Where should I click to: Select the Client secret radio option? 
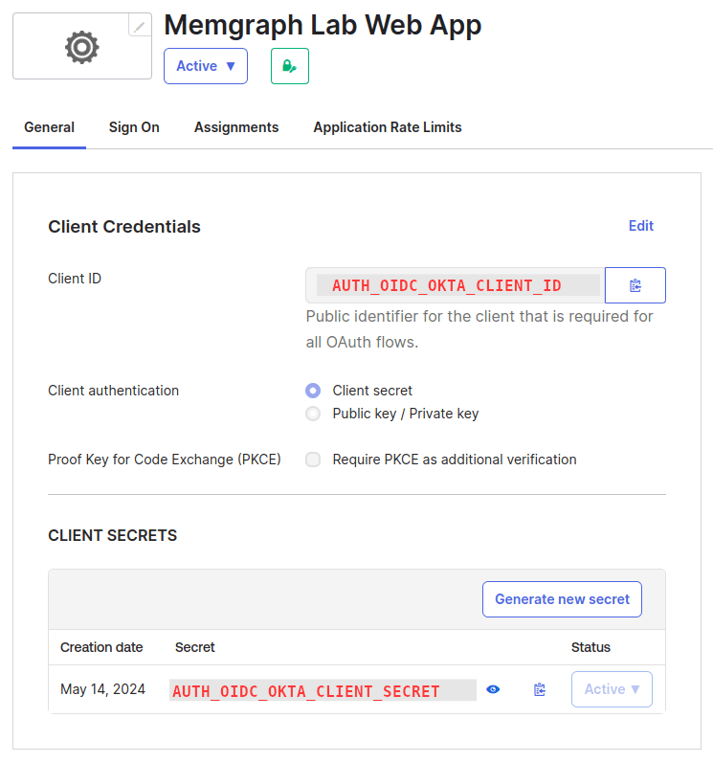pos(313,391)
